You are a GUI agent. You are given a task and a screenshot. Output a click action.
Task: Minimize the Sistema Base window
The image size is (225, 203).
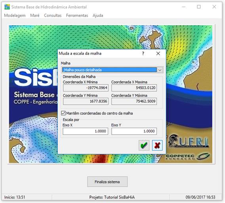pos(184,7)
